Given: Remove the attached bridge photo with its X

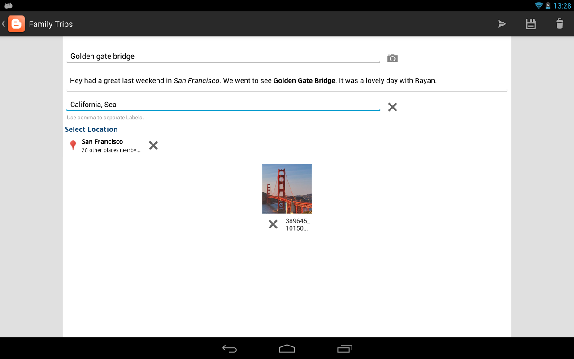Looking at the screenshot, I should point(273,224).
